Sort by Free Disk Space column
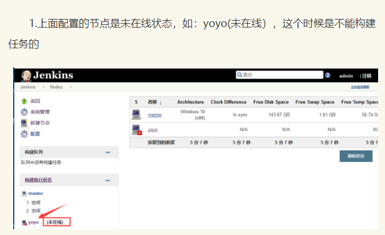Screen dimensions: 385x235 click(271, 102)
